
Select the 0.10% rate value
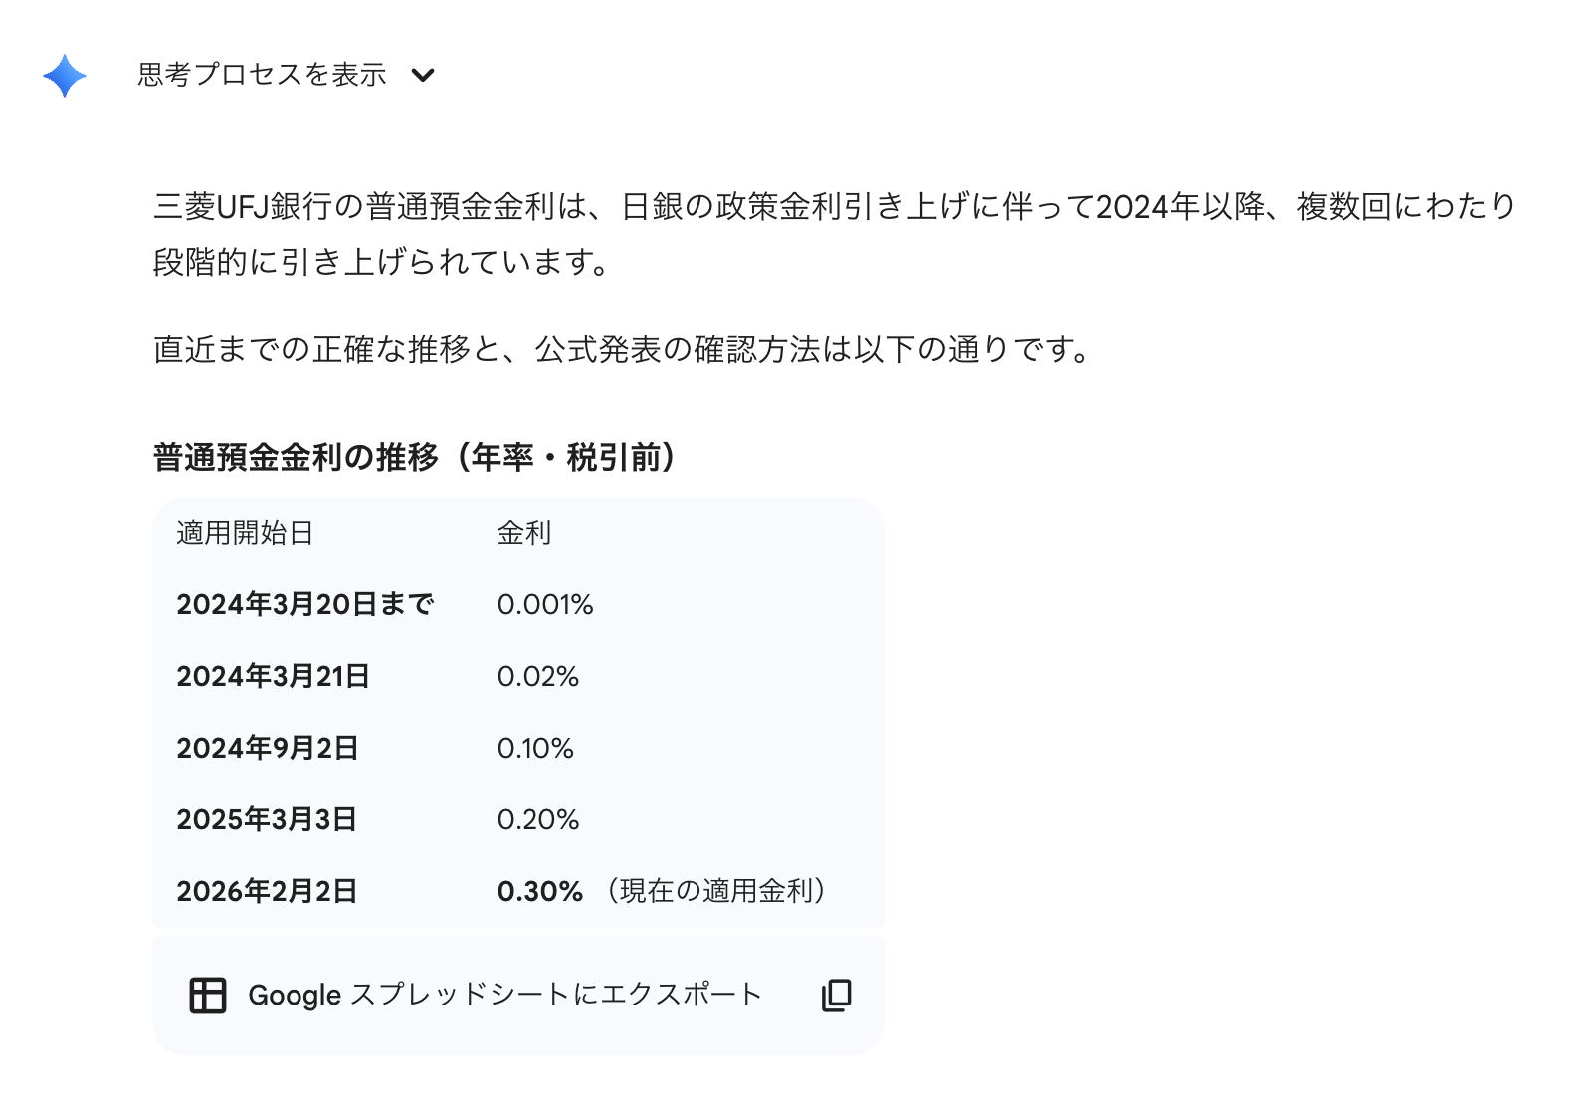[536, 748]
